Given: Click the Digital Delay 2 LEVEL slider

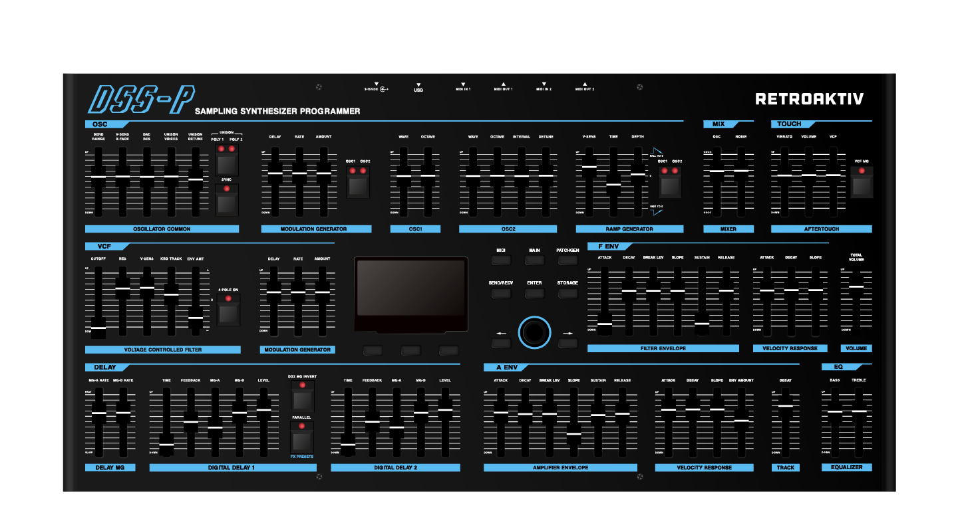Looking at the screenshot, I should 445,423.
